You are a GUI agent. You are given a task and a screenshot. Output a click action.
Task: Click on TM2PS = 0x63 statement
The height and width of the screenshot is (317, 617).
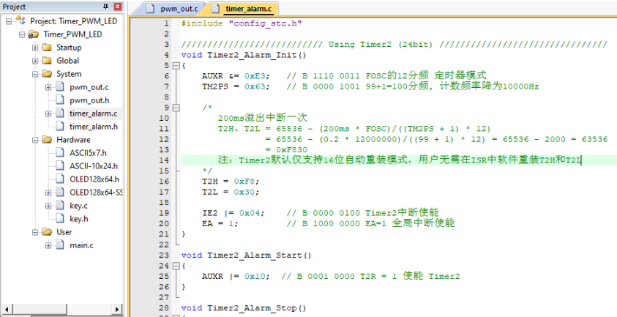tap(236, 86)
